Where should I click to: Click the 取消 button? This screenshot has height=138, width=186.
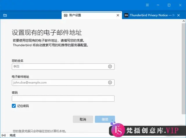point(83,119)
